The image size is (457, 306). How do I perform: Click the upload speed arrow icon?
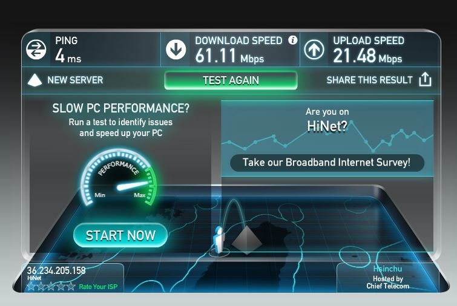click(x=314, y=50)
